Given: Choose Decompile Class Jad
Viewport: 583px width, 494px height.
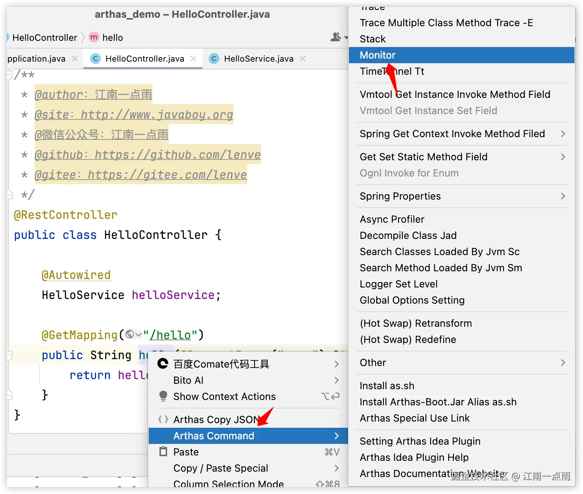Looking at the screenshot, I should pyautogui.click(x=462, y=235).
